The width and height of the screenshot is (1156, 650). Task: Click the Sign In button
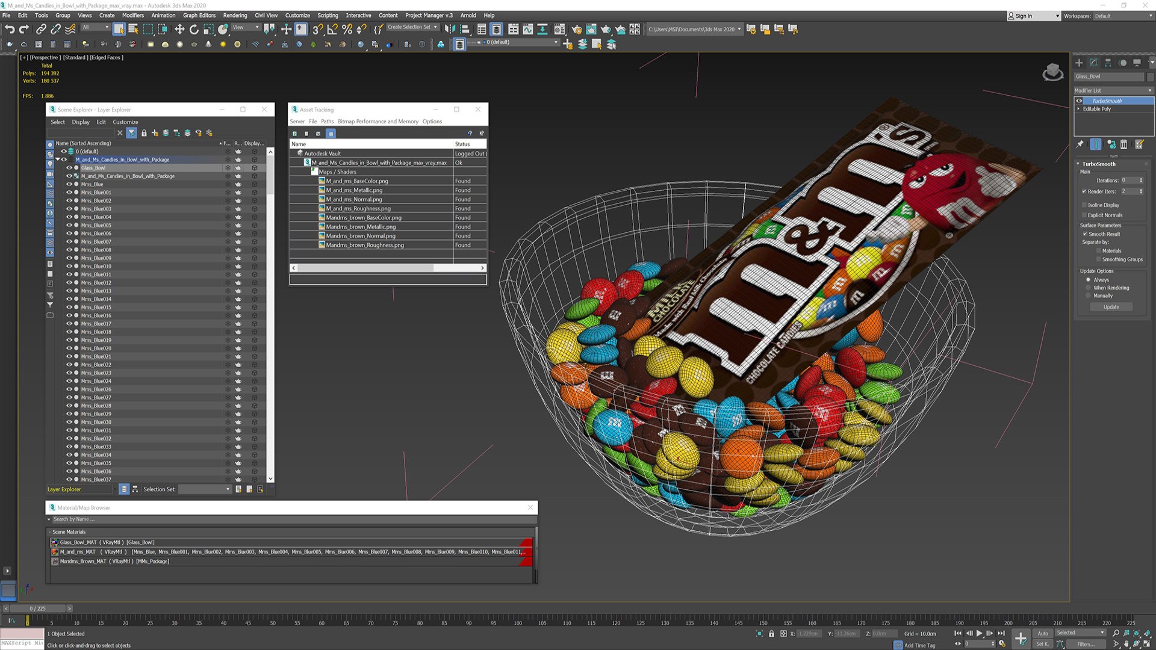click(1034, 16)
